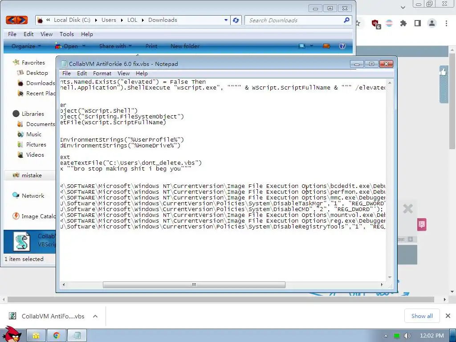Open File Explorer from the taskbar
The image size is (456, 342).
pyautogui.click(x=36, y=336)
